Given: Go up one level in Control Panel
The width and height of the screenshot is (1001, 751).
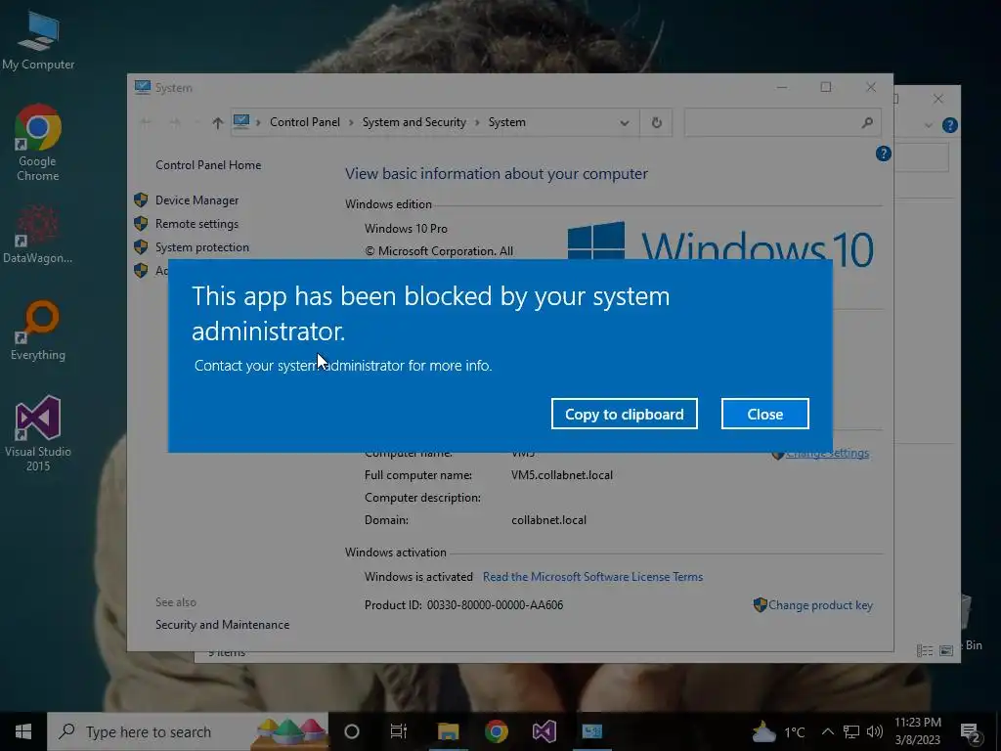Looking at the screenshot, I should coord(218,122).
